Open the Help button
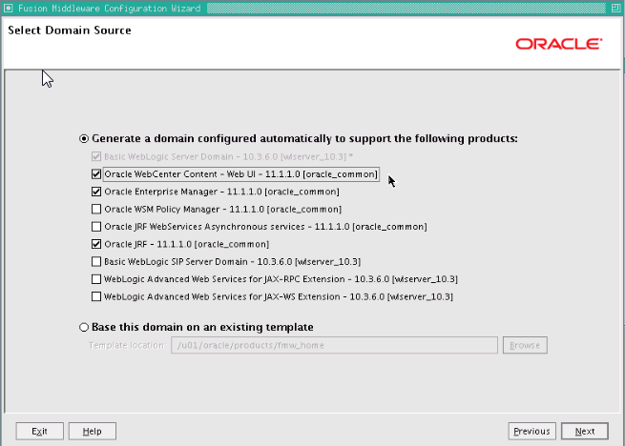Viewport: 625px width, 446px height. pyautogui.click(x=92, y=432)
